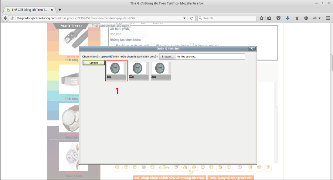Reload the page with the refresh icon
Screen dimensions: 333x180
(192, 18)
